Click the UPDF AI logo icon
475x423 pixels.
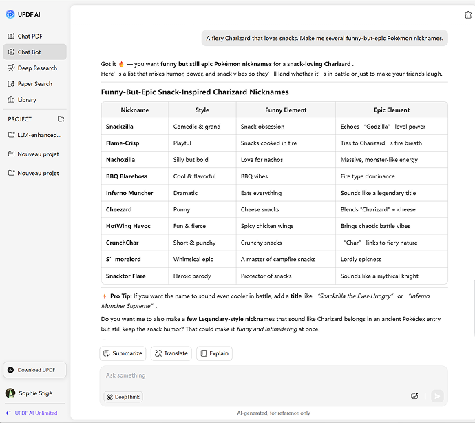[x=10, y=14]
